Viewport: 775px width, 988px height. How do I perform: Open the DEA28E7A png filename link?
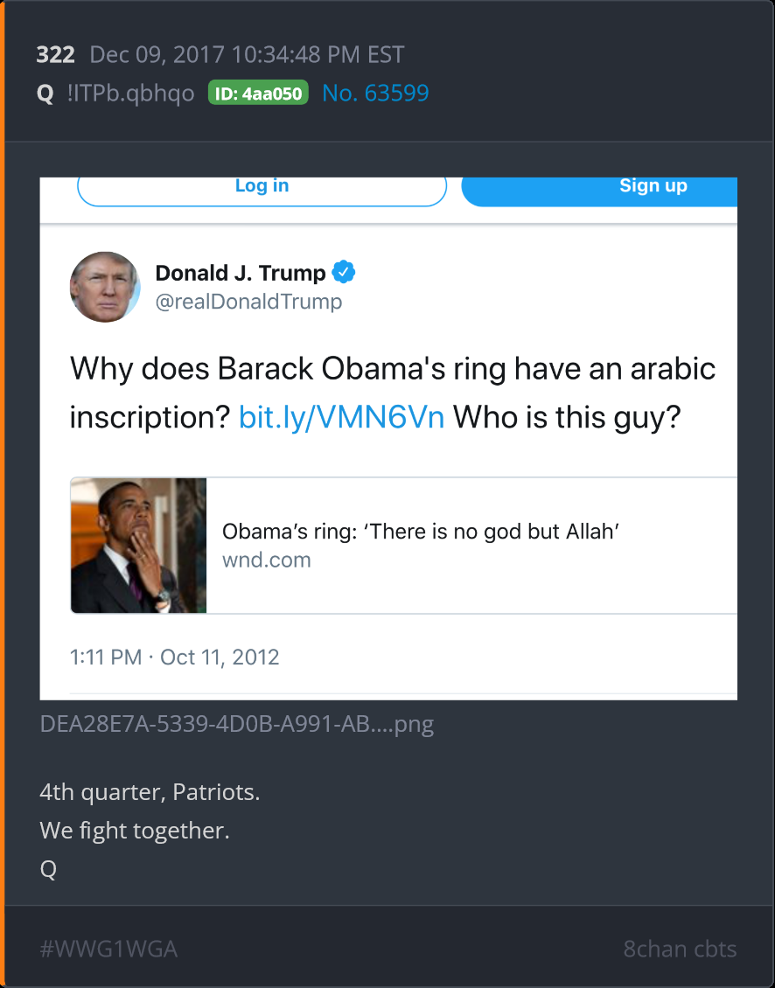pos(237,724)
